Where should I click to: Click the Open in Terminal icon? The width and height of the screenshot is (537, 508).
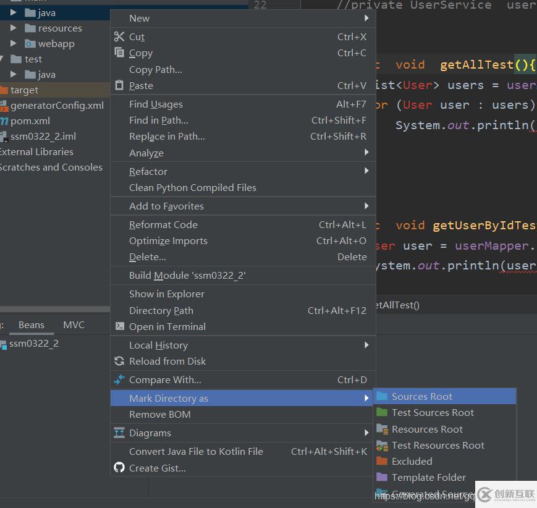click(x=119, y=326)
